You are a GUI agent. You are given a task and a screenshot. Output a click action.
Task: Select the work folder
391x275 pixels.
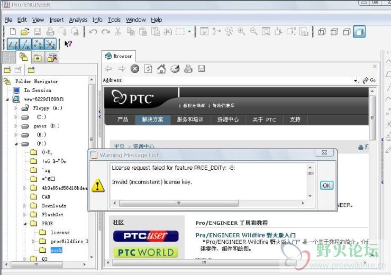pos(57,250)
